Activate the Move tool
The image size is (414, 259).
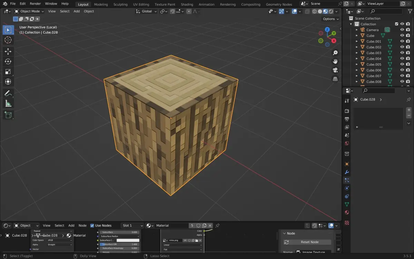(x=8, y=51)
